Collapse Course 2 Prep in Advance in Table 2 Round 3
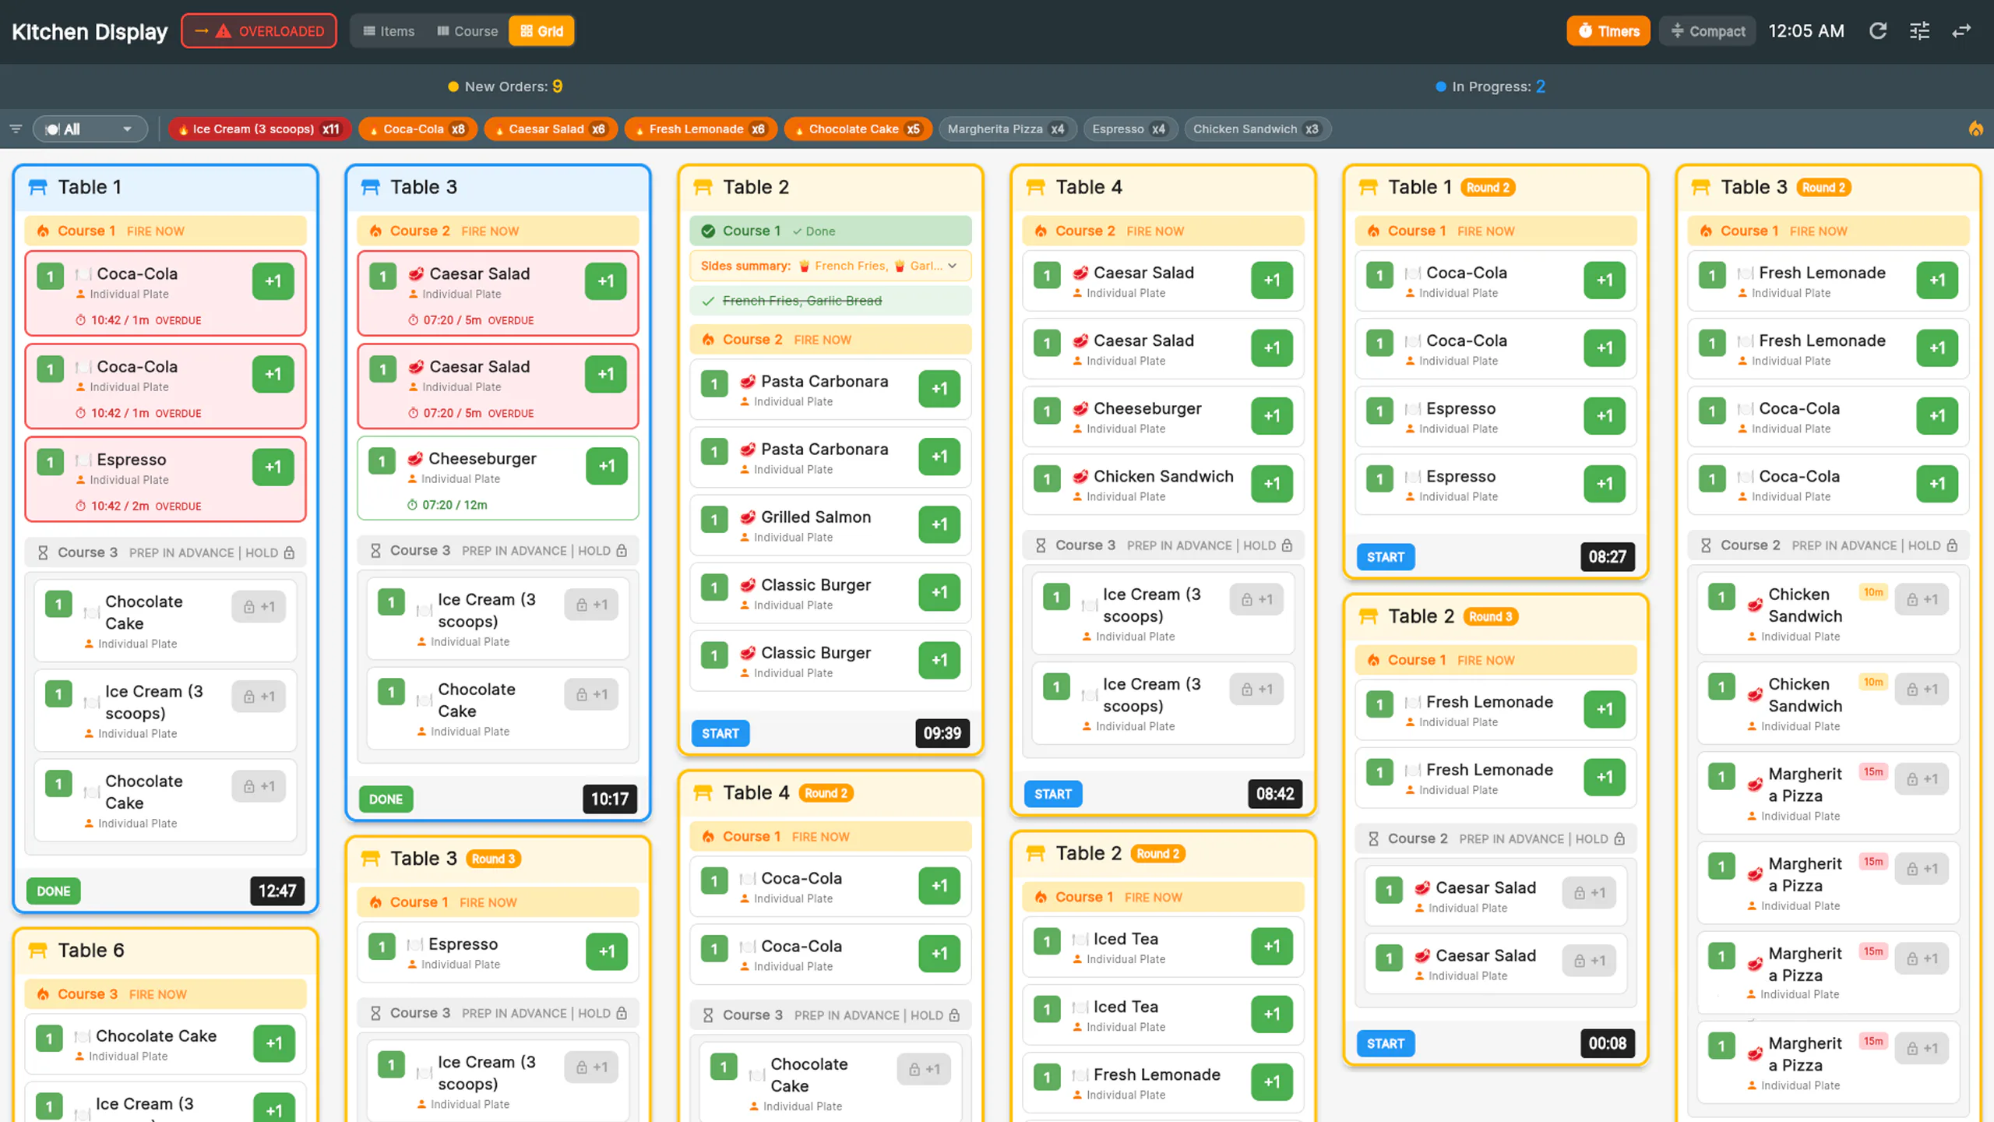Screen dimensions: 1994x1122 pyautogui.click(x=1495, y=838)
